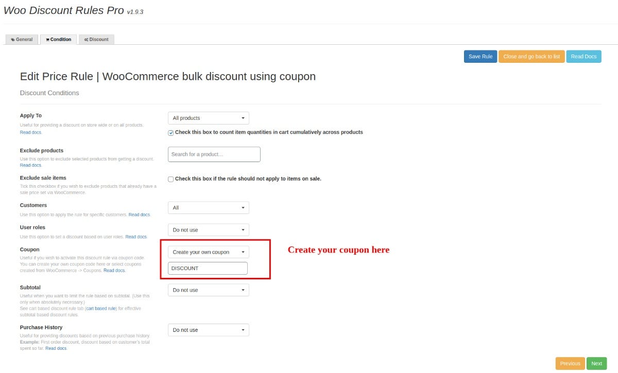Click the Coupon field label
Image resolution: width=618 pixels, height=373 pixels.
(x=30, y=250)
